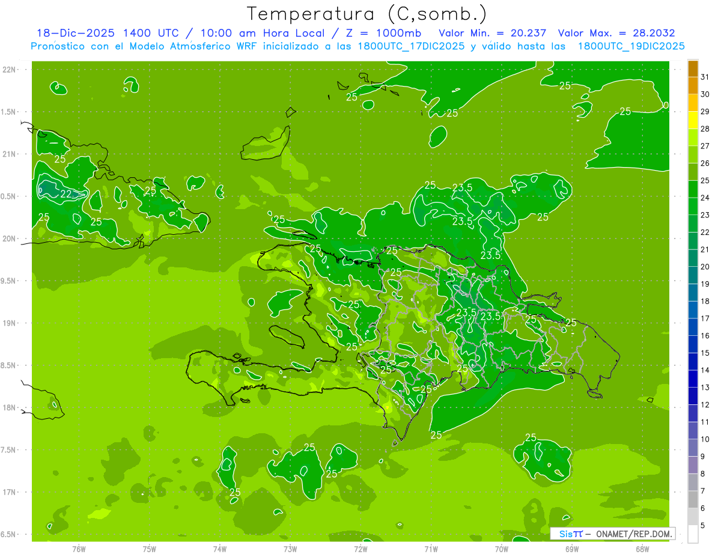
Task: Click the 8.5N latitude axis label
Action: 9,365
